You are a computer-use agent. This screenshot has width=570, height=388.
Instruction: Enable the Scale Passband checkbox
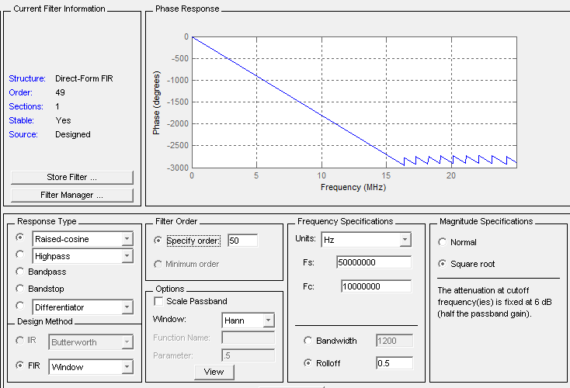pyautogui.click(x=160, y=301)
